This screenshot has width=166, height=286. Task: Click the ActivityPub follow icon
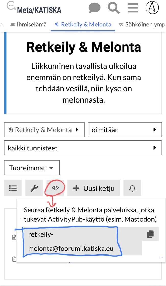tap(55, 188)
